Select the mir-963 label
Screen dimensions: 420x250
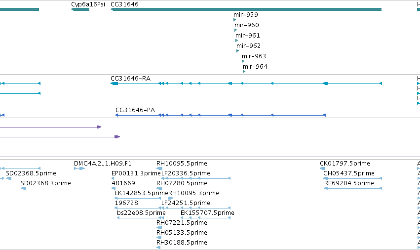point(254,56)
